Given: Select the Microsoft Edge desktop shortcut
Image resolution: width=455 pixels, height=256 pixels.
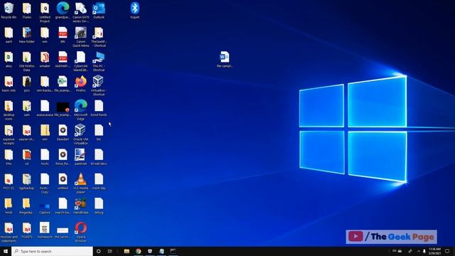Looking at the screenshot, I should pyautogui.click(x=80, y=110).
